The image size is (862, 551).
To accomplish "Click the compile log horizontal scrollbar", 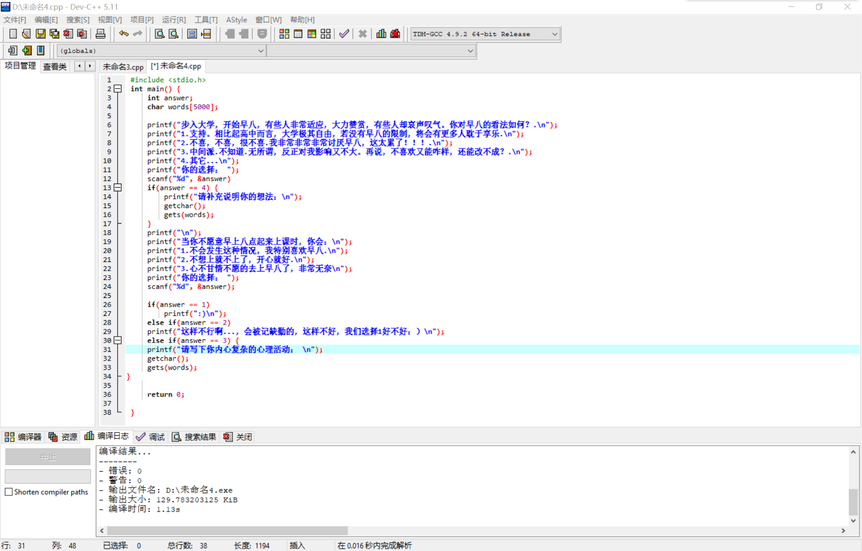I will coord(227,531).
